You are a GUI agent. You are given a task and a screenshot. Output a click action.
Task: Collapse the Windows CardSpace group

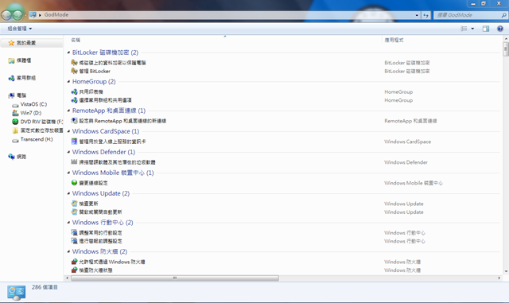pos(68,131)
